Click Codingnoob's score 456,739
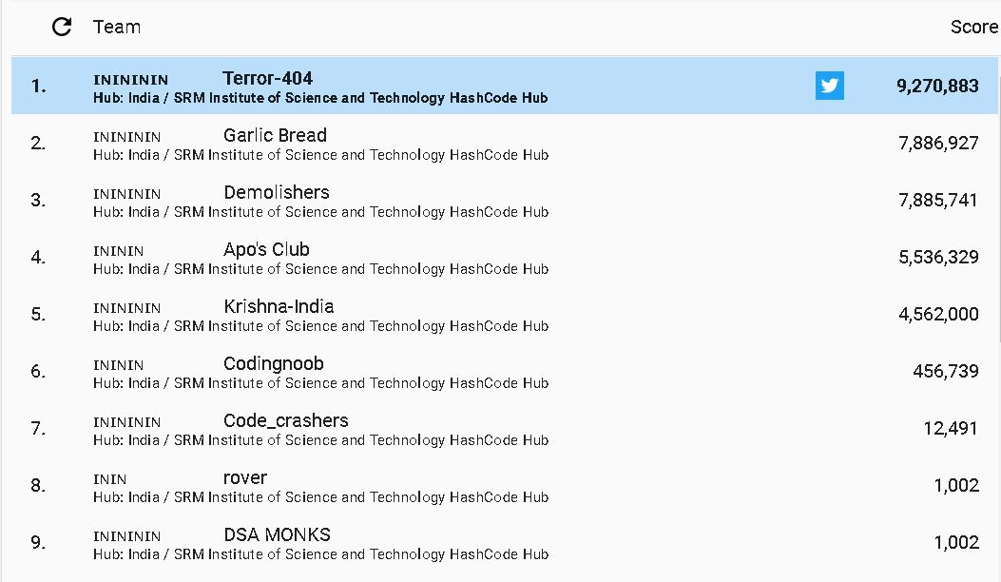Viewport: 1001px width, 582px height. click(x=946, y=371)
